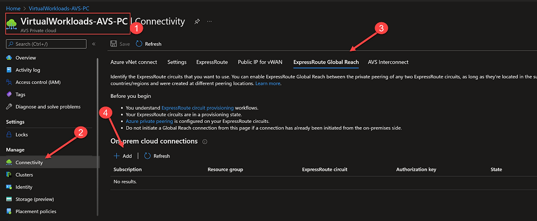Click the Subscription column header

[128, 169]
